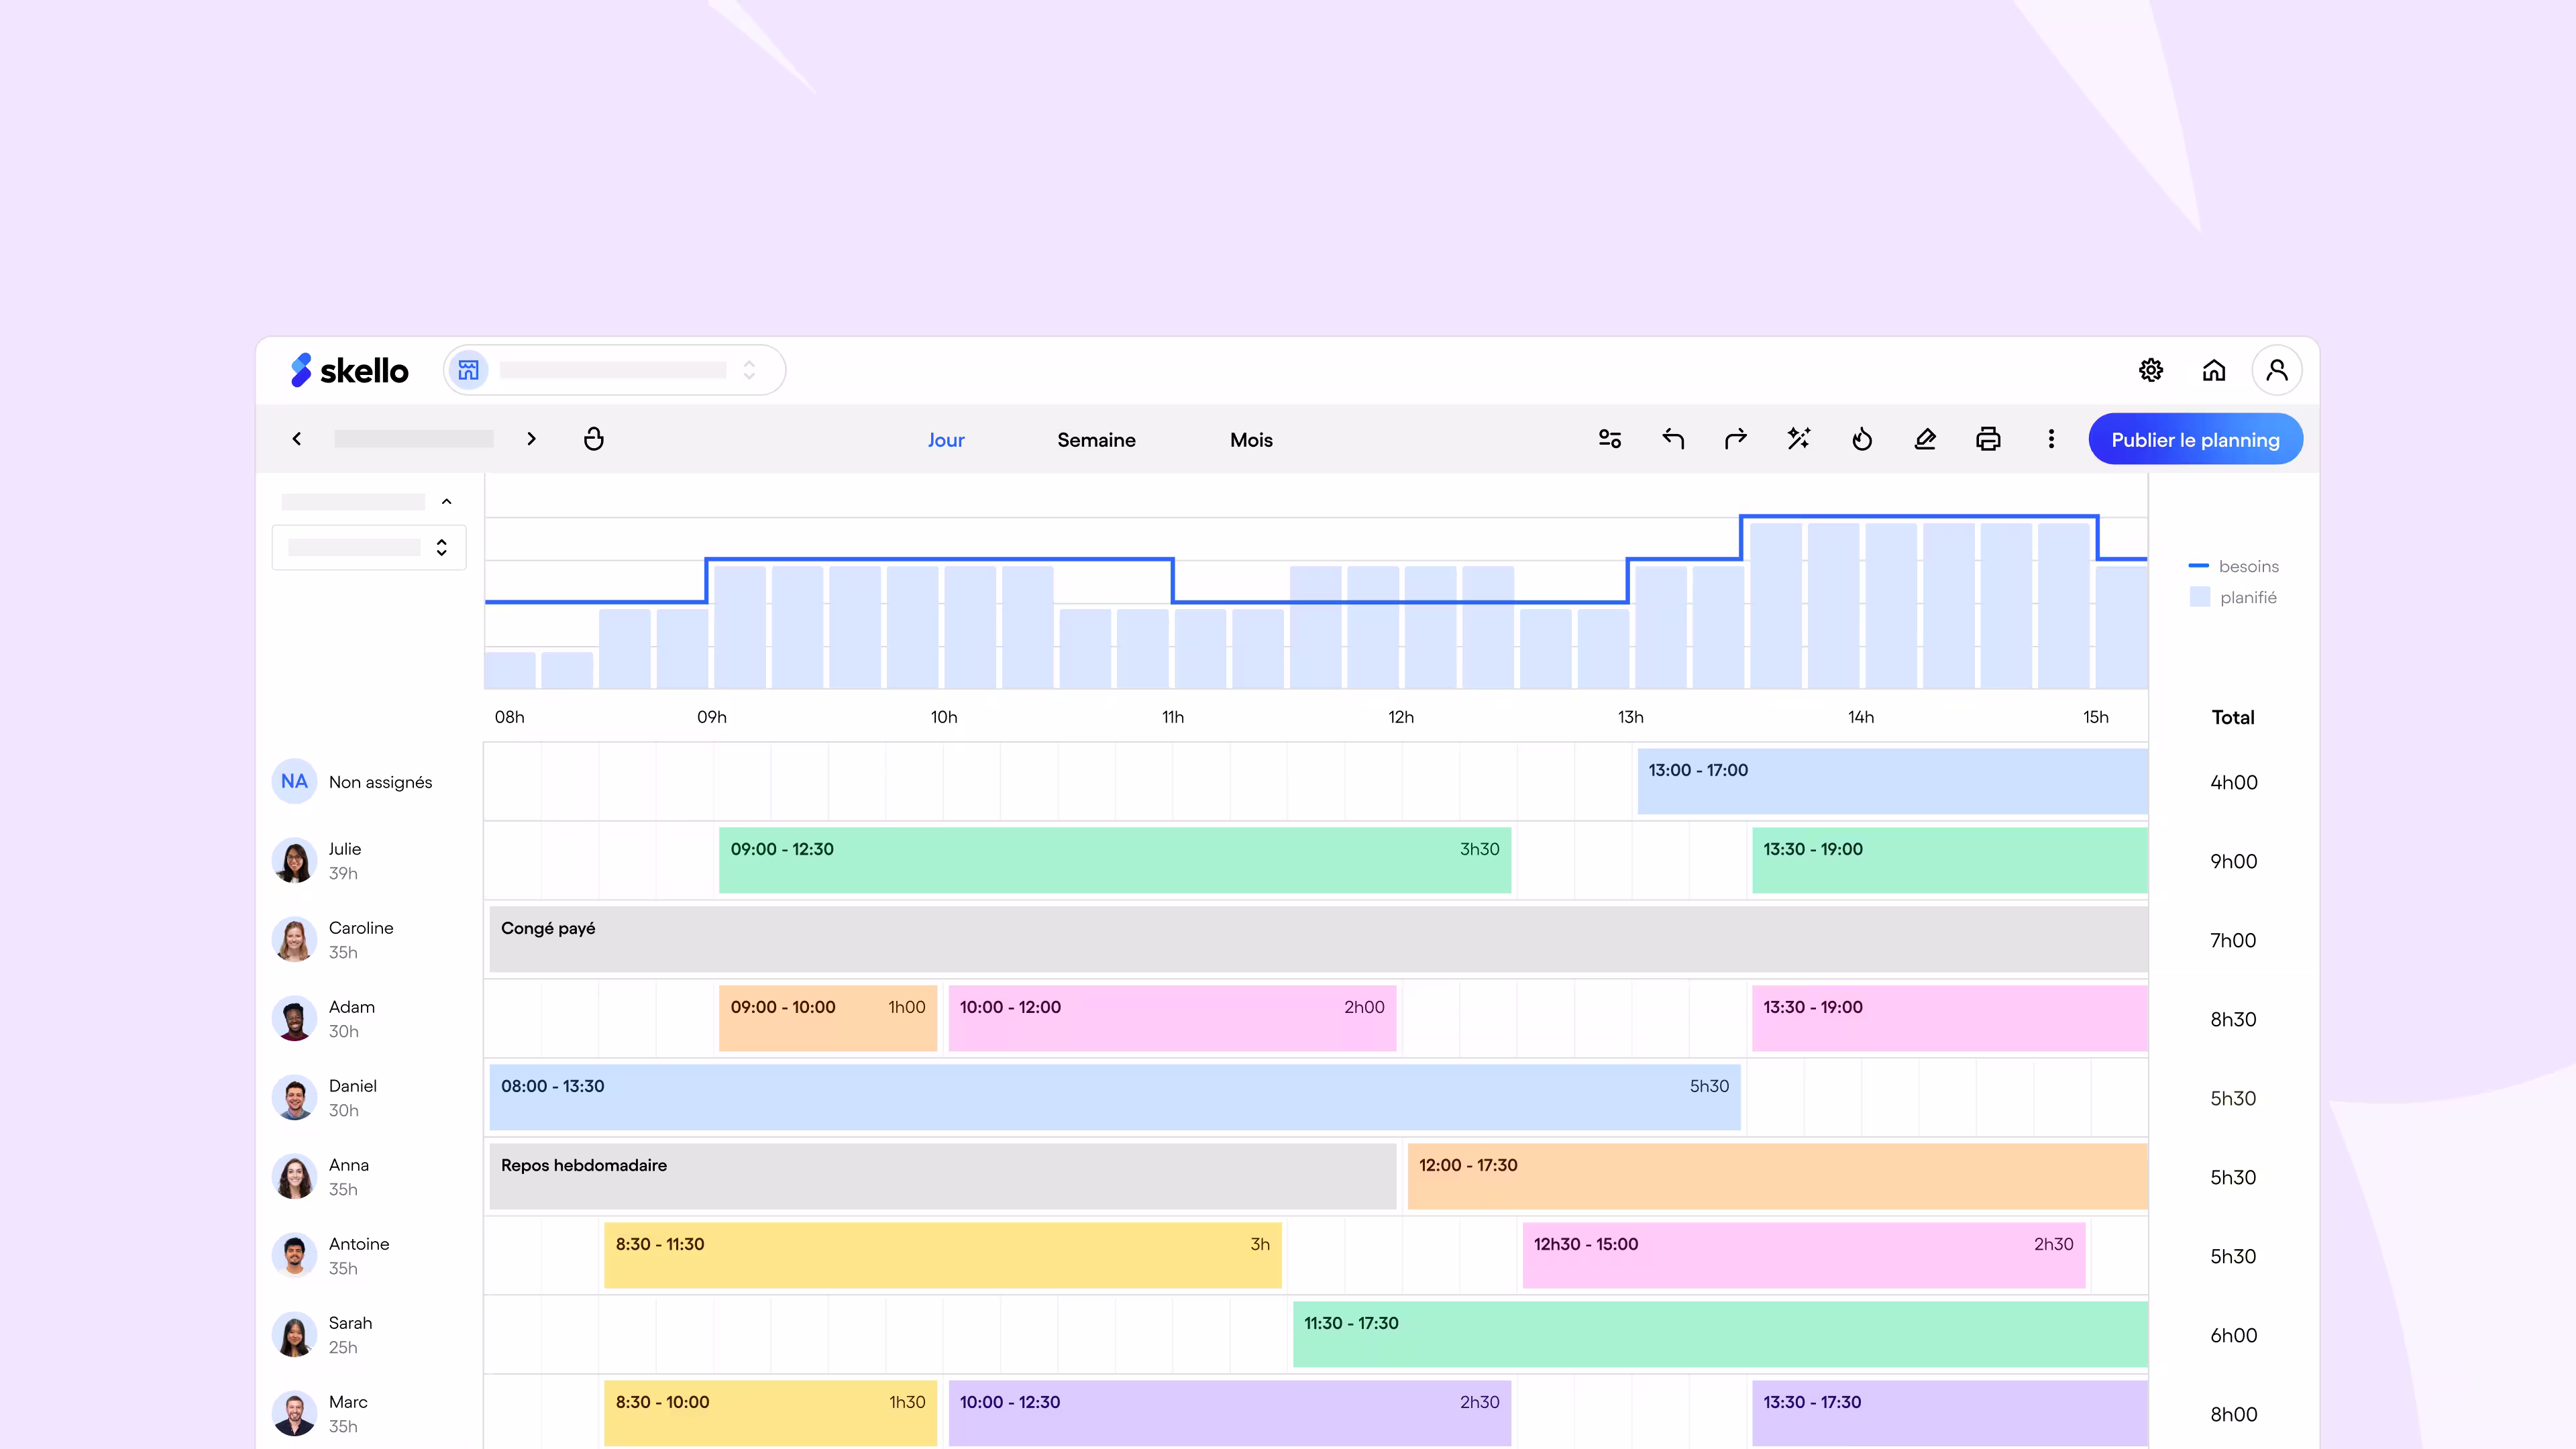Collapse the sidebar section with up chevron
Image resolution: width=2576 pixels, height=1449 pixels.
[447, 502]
